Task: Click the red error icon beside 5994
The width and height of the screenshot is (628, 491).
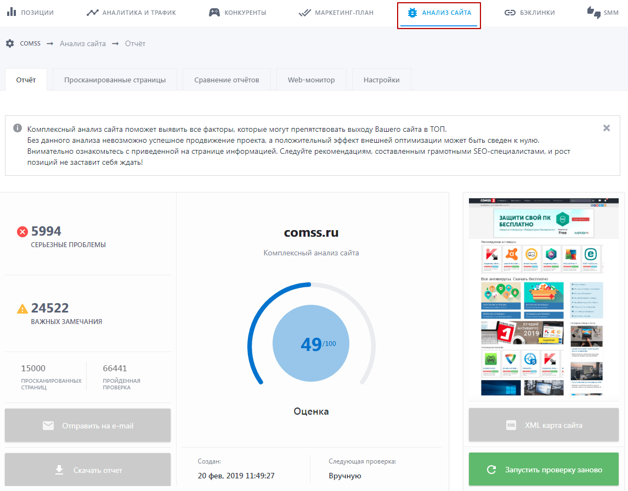Action: point(22,231)
